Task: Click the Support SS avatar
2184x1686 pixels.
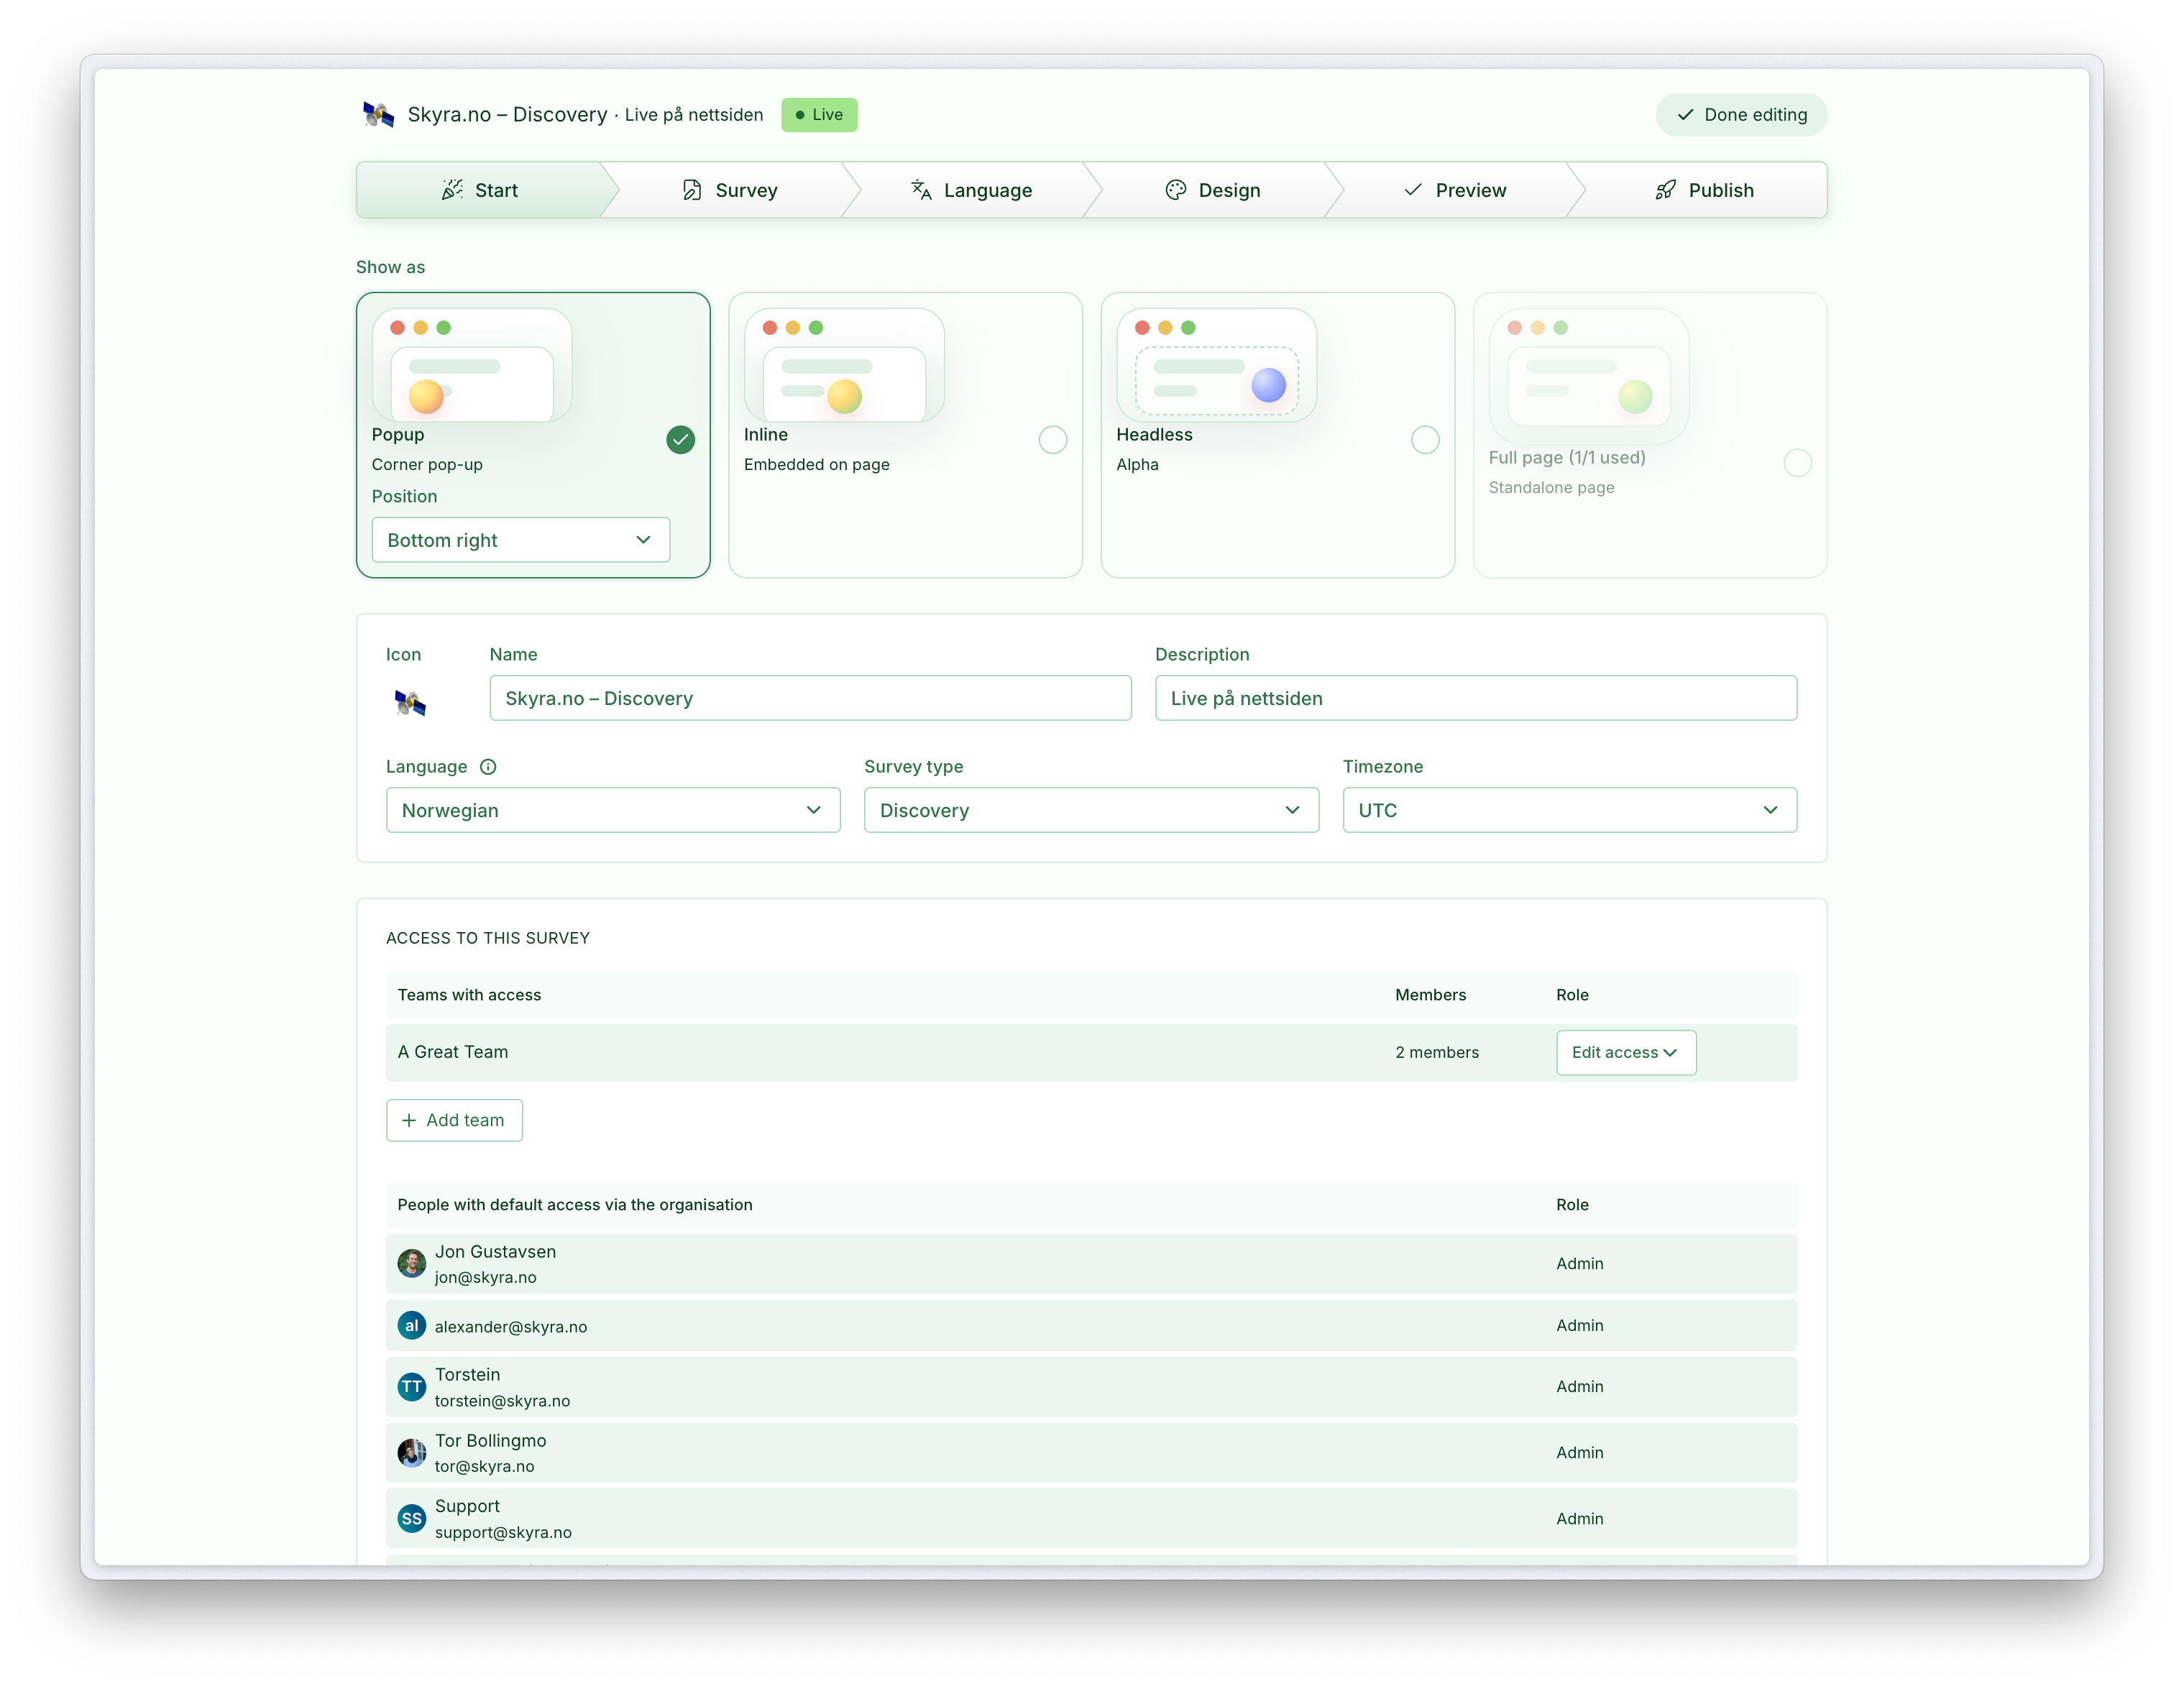Action: (412, 1518)
